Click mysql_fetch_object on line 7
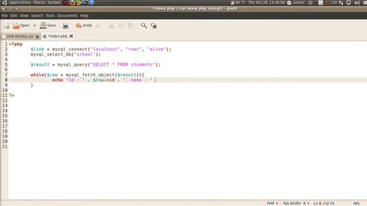The width and height of the screenshot is (367, 206). pyautogui.click(x=90, y=75)
